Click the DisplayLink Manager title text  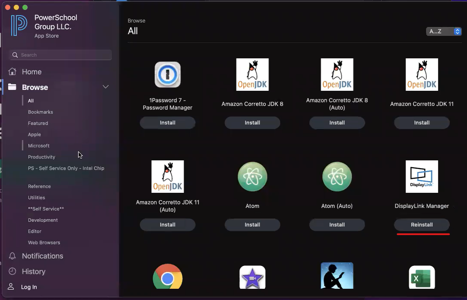click(422, 206)
